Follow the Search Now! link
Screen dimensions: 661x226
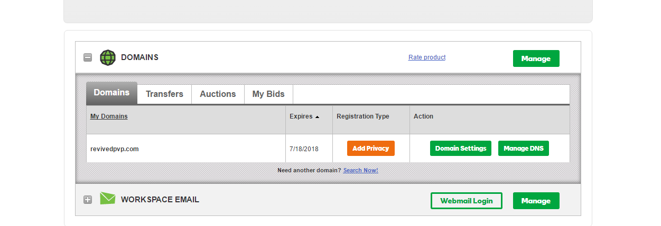(360, 171)
